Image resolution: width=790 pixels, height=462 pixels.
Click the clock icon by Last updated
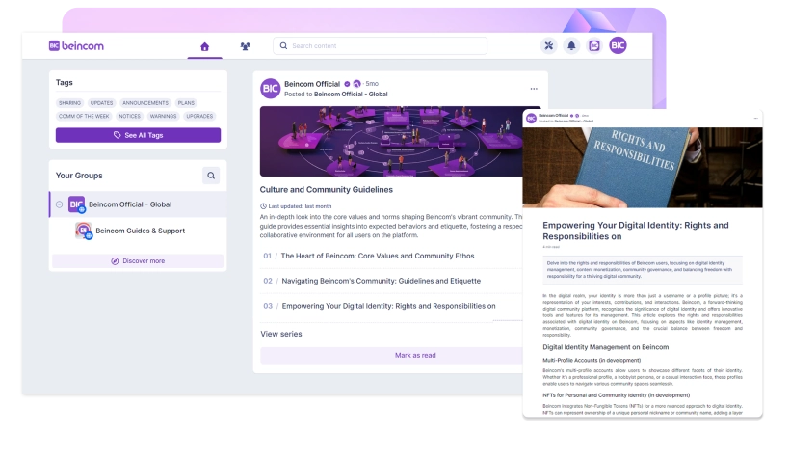coord(263,206)
